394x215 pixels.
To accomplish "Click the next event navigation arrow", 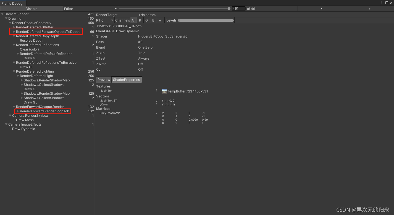I will click(370, 9).
